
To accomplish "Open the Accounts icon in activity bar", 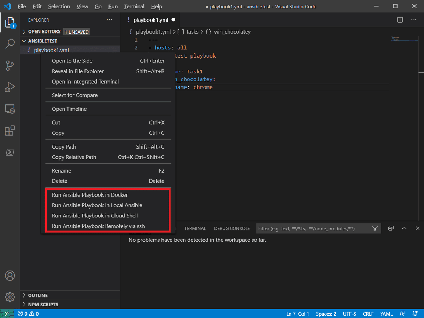I will pyautogui.click(x=10, y=275).
